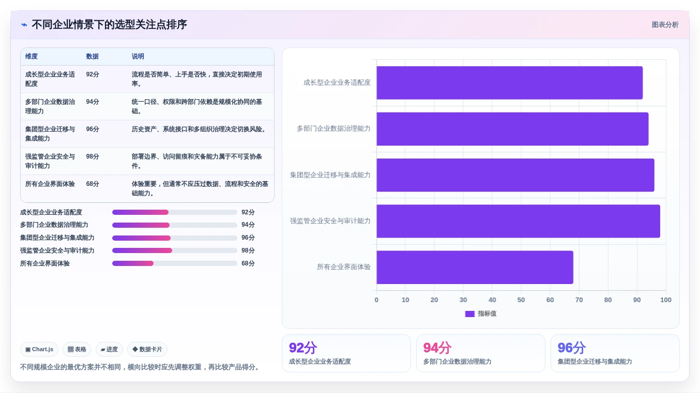The image size is (700, 393).
Task: Toggle the 指标值 legend color box
Action: 469,314
